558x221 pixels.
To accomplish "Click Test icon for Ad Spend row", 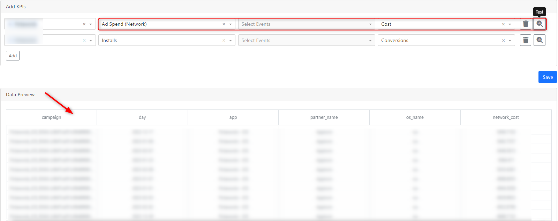I will 540,24.
